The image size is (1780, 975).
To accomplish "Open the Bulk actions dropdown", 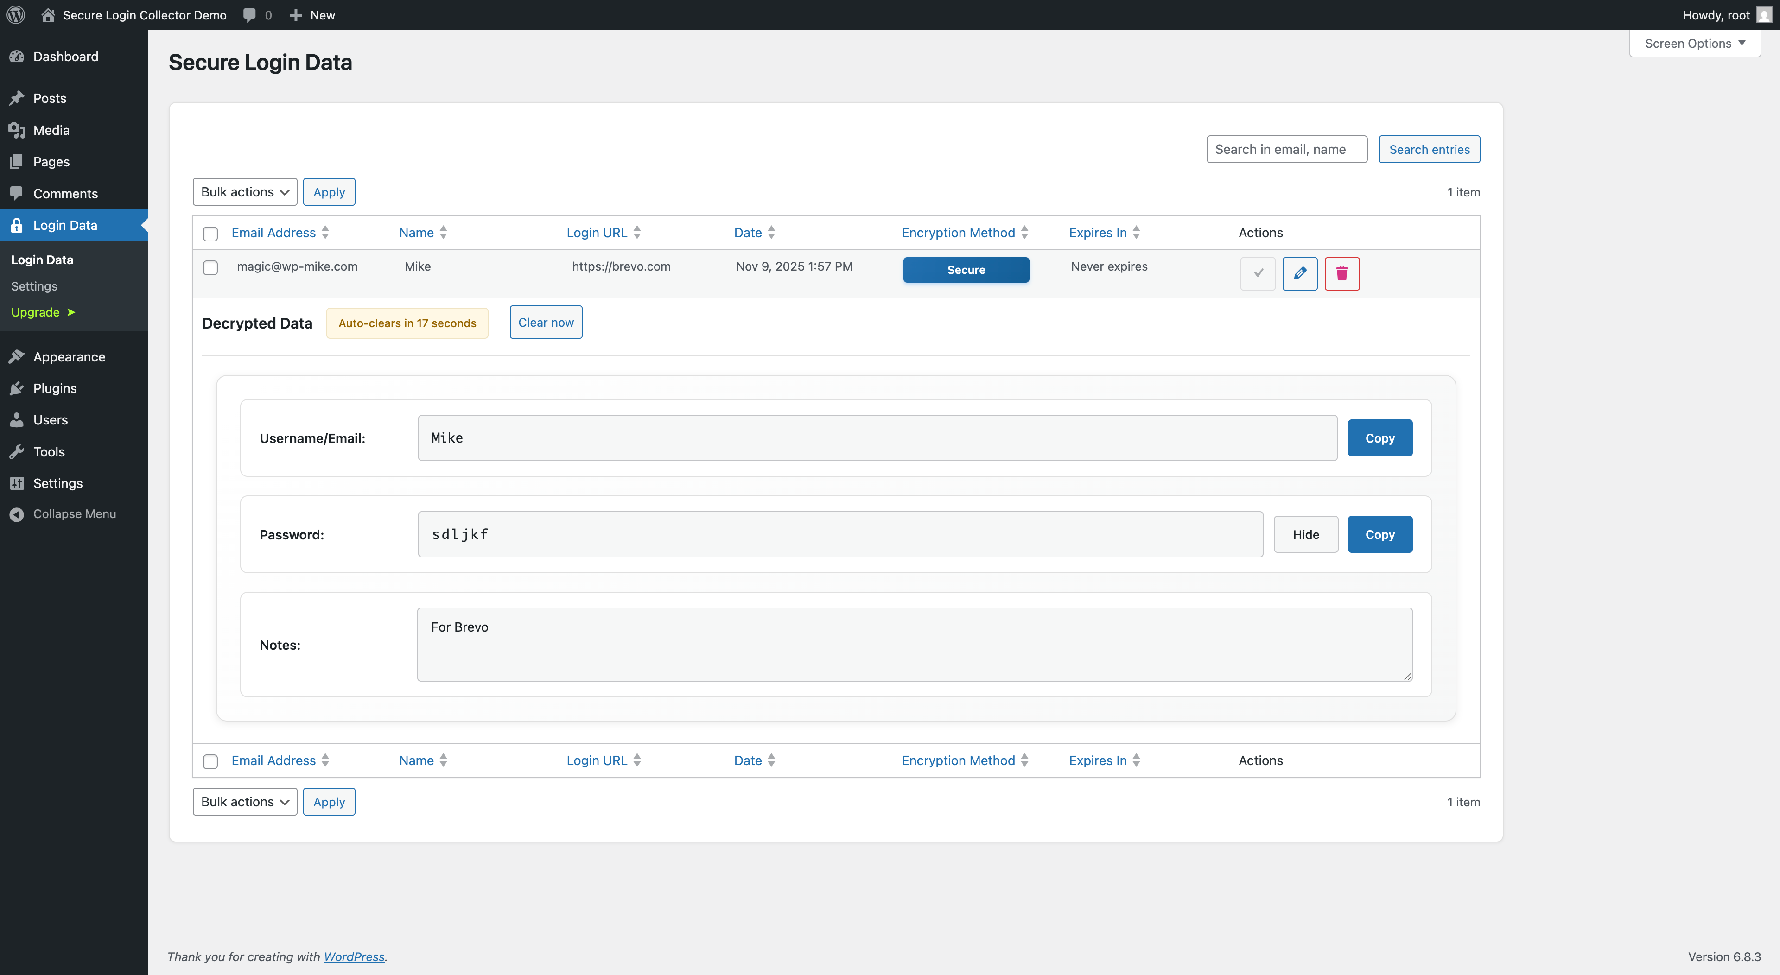I will [245, 191].
